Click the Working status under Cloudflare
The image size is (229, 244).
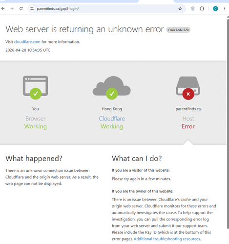coord(112,126)
